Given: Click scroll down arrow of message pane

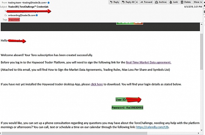Looking at the screenshot, I should (x=202, y=130).
